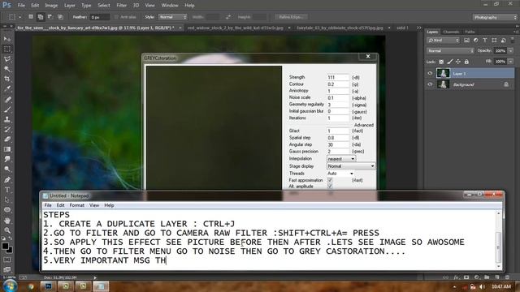Image resolution: width=520 pixels, height=292 pixels.
Task: Select the Pen tool
Action: click(x=7, y=180)
